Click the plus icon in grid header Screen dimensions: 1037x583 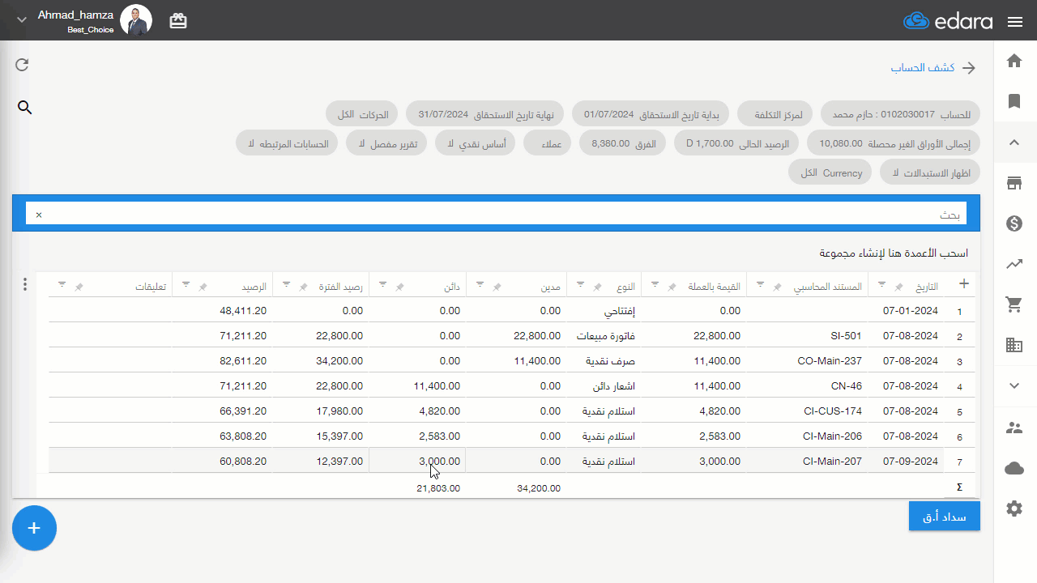coord(964,283)
